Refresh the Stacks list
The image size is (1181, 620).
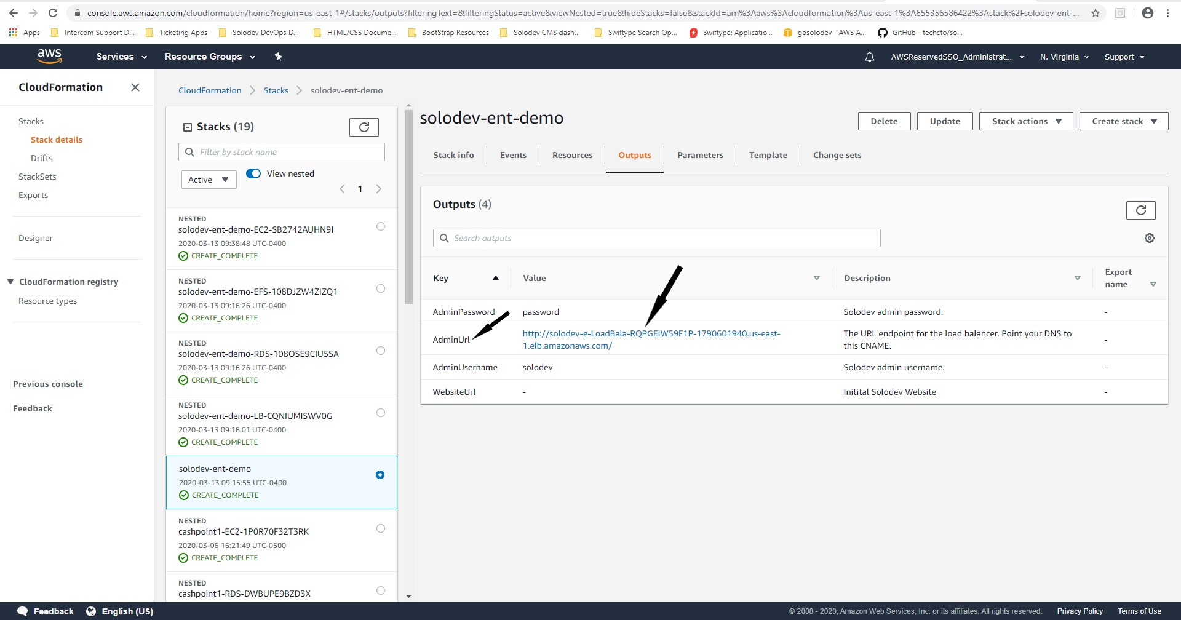pos(364,127)
